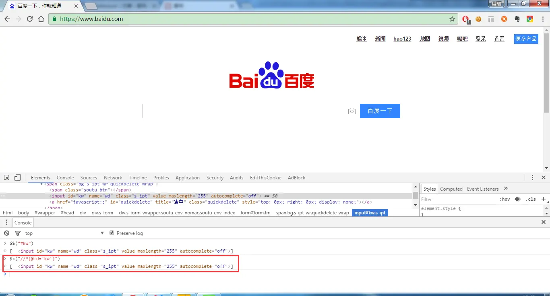This screenshot has width=550, height=296.
Task: Open the Timeline tab
Action: click(138, 178)
